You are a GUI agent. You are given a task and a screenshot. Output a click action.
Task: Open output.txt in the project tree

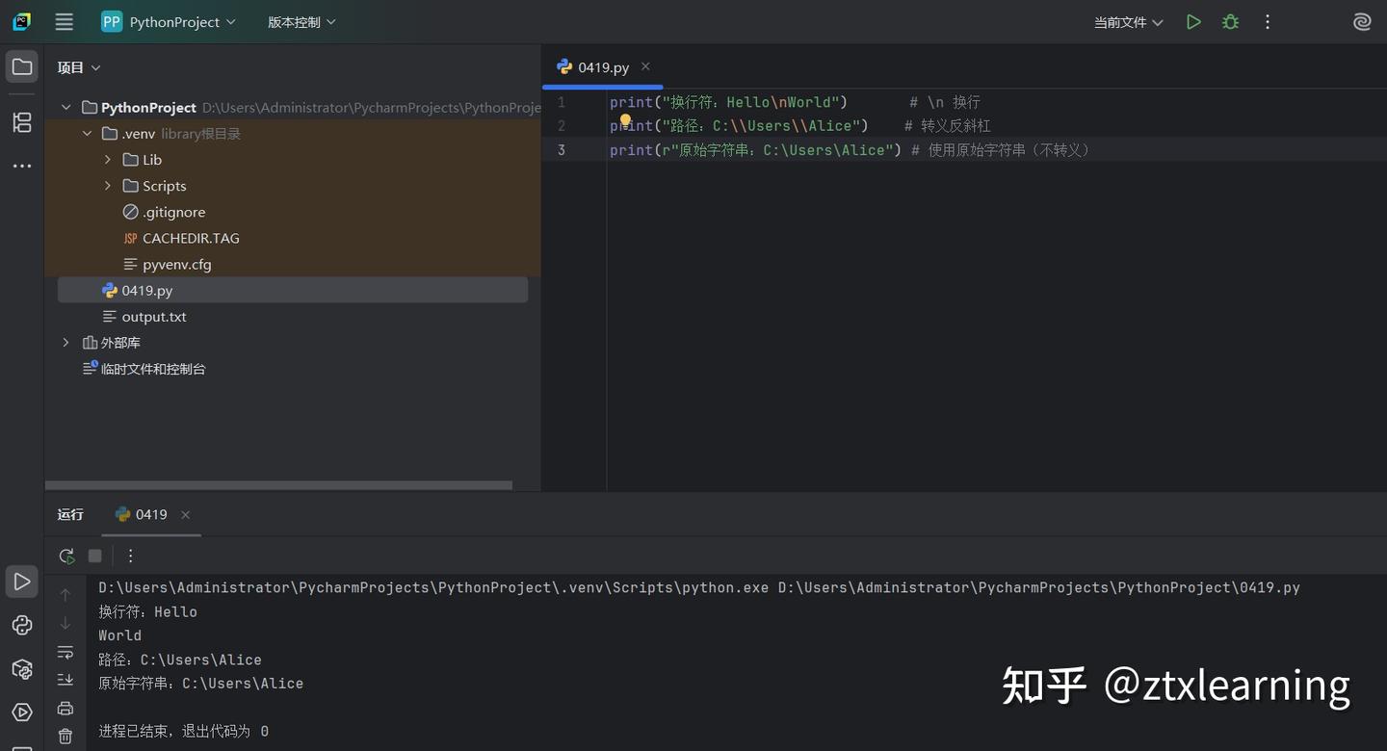click(154, 317)
